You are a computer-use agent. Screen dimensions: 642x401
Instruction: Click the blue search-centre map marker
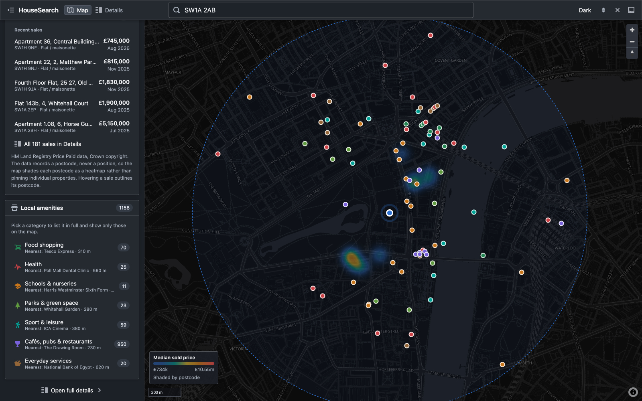point(390,213)
